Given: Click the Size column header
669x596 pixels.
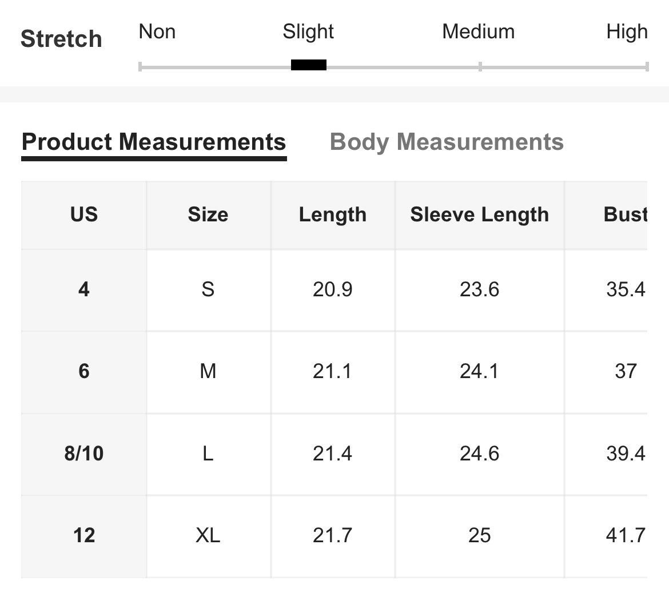Looking at the screenshot, I should point(208,214).
